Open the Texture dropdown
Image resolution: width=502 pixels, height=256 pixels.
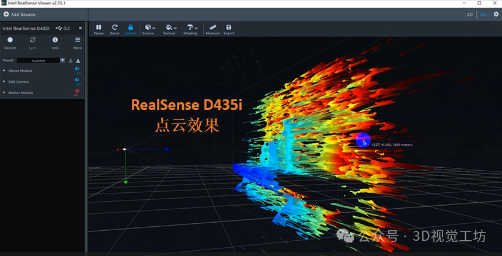[170, 29]
